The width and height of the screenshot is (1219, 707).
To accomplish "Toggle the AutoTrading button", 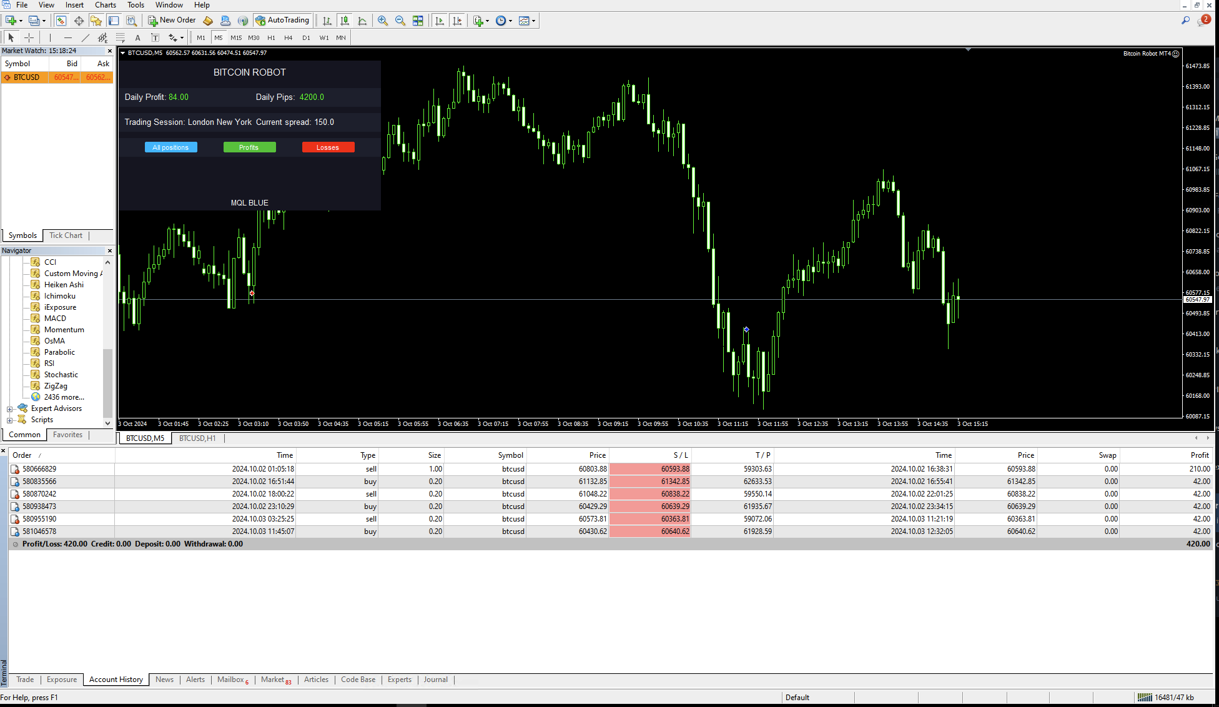I will coord(282,21).
